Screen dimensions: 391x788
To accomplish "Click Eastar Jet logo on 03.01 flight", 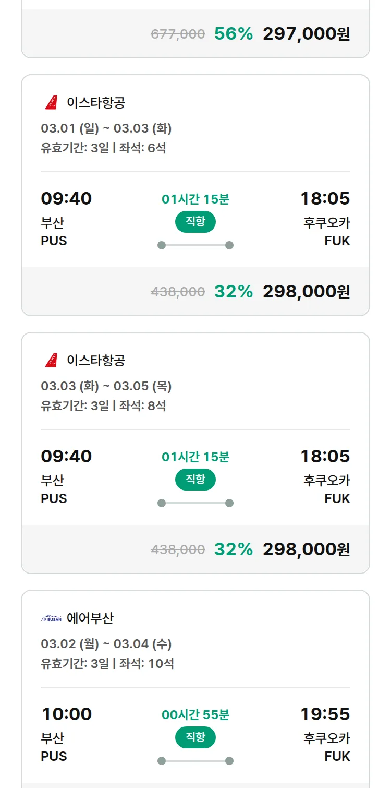I will pyautogui.click(x=51, y=103).
